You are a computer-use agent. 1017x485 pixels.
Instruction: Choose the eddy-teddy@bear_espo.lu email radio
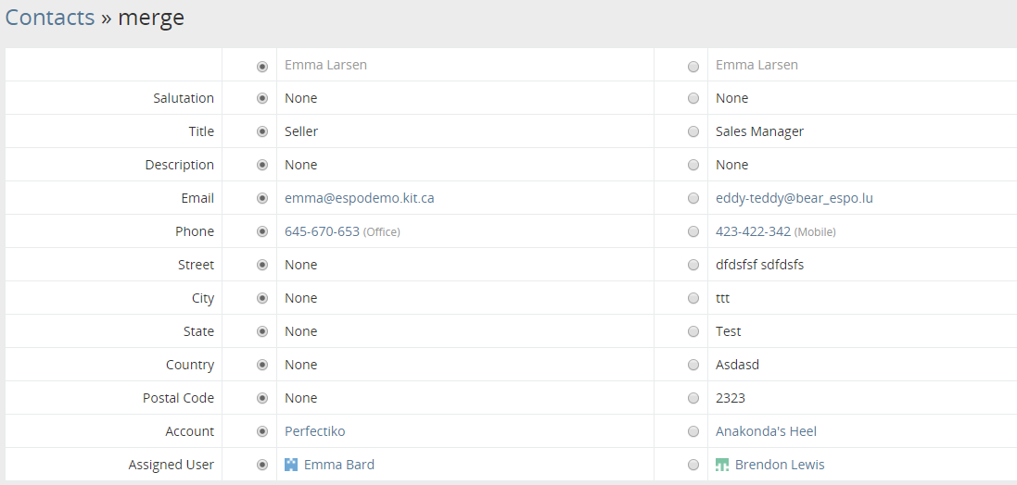[693, 198]
